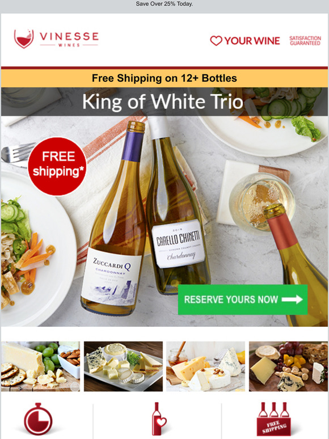Open the cheese with honey jar thumbnail
329x439 pixels.
[x=205, y=366]
